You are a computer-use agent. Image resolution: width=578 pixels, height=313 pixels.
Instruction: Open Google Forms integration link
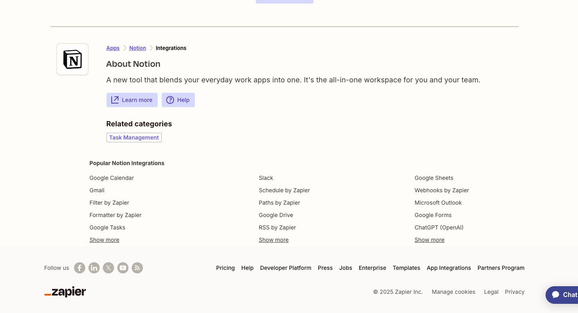(433, 215)
